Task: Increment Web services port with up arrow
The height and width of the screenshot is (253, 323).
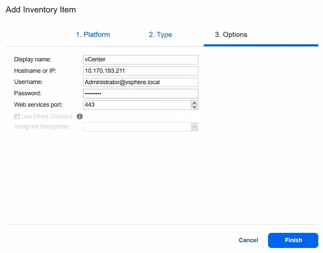Action: 194,103
